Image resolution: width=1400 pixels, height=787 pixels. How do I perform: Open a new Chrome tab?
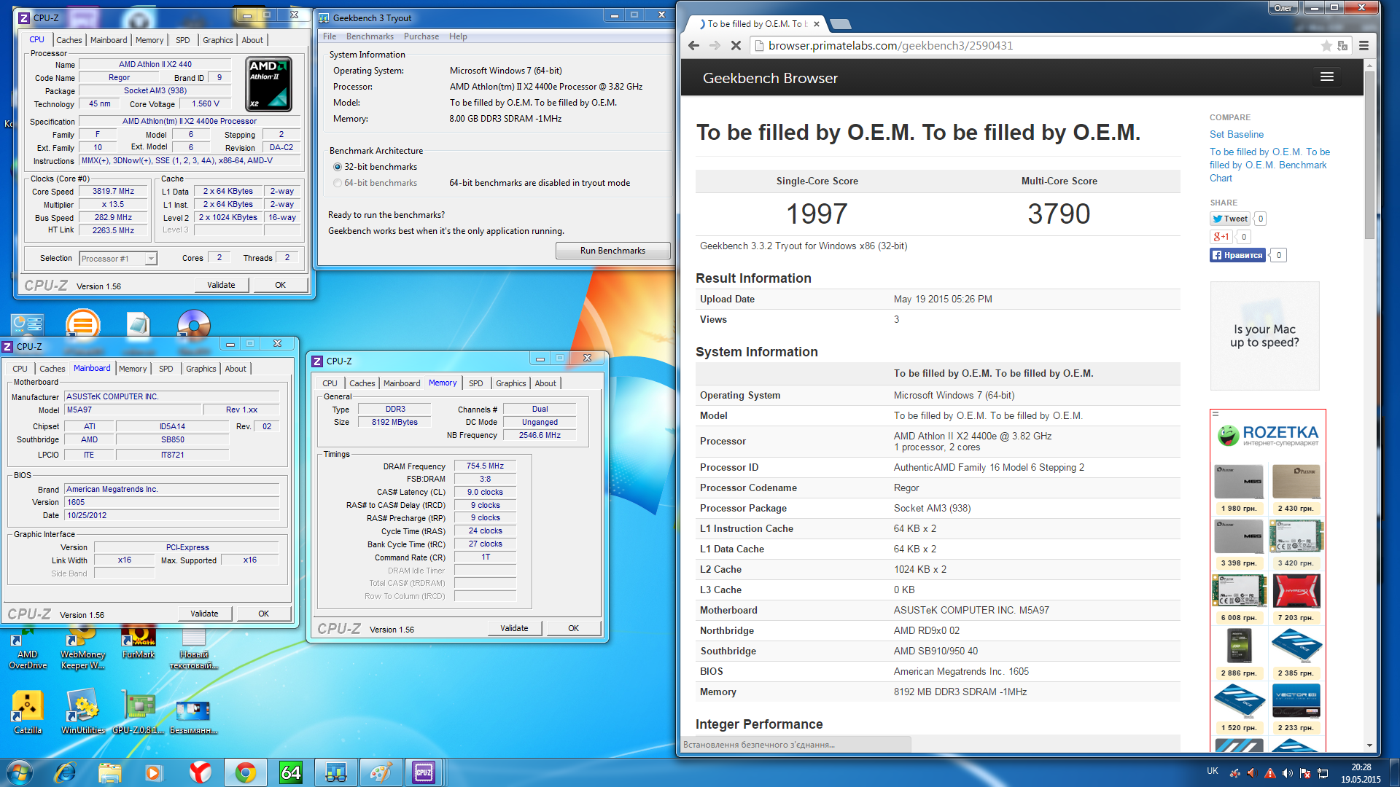pyautogui.click(x=841, y=24)
